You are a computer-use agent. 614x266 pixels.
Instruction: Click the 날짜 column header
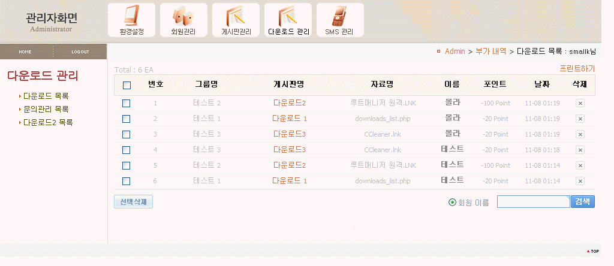point(542,84)
